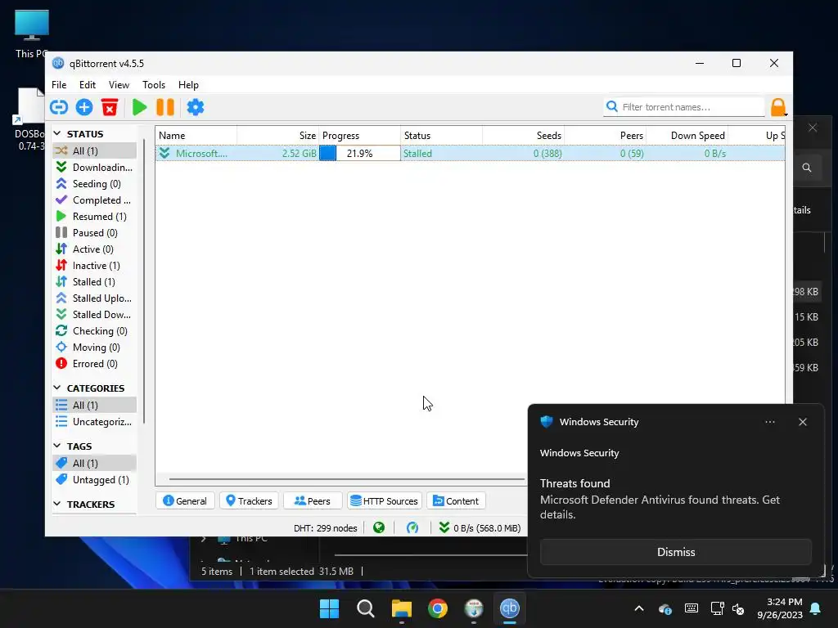This screenshot has height=628, width=838.
Task: Open the Tools menu
Action: [153, 85]
